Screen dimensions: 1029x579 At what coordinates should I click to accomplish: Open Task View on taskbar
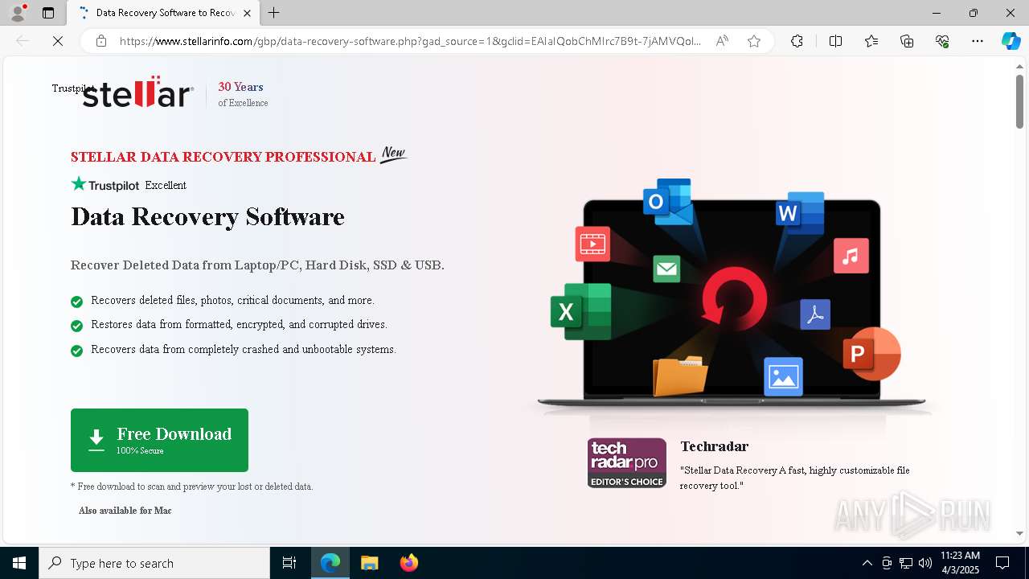289,563
